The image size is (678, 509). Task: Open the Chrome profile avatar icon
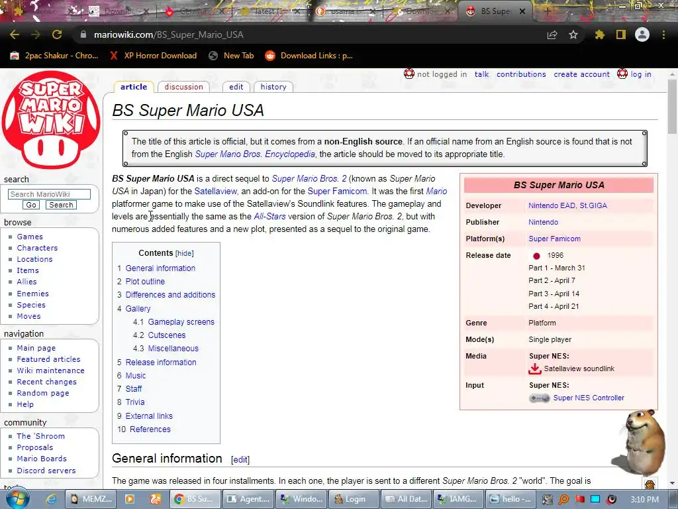click(x=642, y=34)
